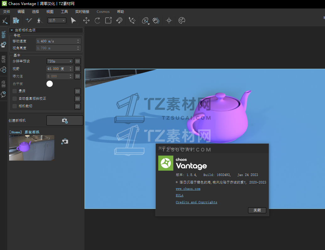Click the green Chaos Vantage logo in dialog

pyautogui.click(x=165, y=163)
